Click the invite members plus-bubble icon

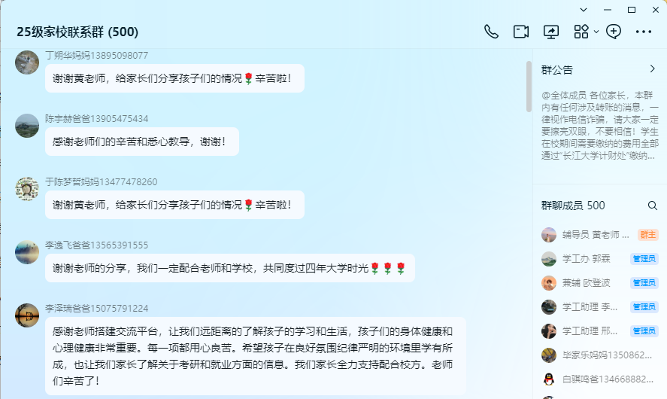click(x=614, y=32)
